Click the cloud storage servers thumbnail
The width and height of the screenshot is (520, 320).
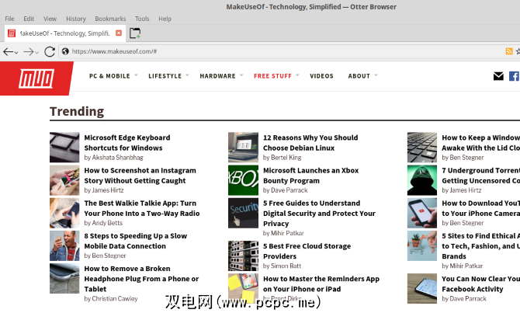pos(243,256)
